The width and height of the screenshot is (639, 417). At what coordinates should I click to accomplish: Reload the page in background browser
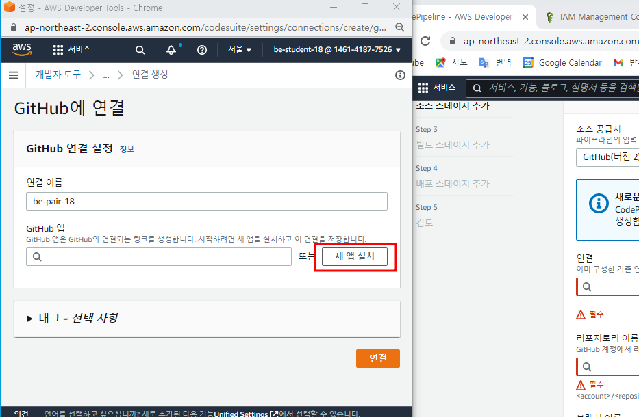pos(425,41)
